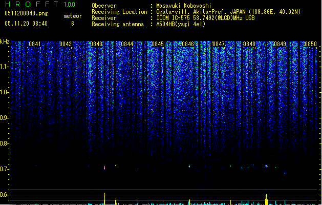The image size is (322, 205).
Task: Click the meteor echo near 0843 at 0.7 kHz
Action: click(104, 168)
